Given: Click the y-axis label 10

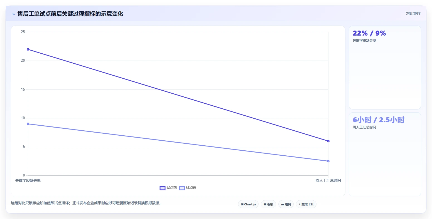Looking at the screenshot, I should pos(23,118).
